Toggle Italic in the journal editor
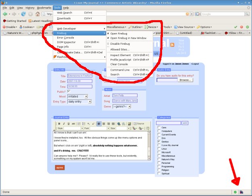This screenshot has height=196, width=252. click(x=64, y=124)
